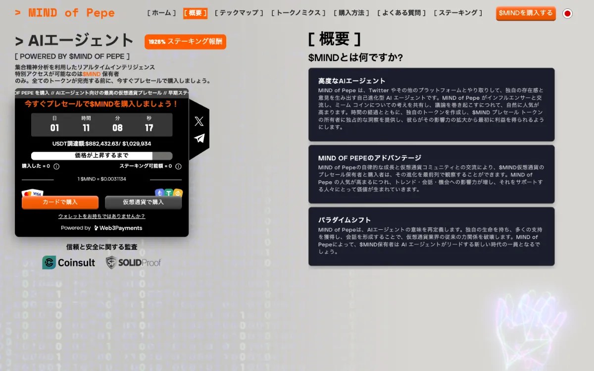
Task: Click the ウォレットをお持ちではありませんか link
Action: [x=102, y=216]
